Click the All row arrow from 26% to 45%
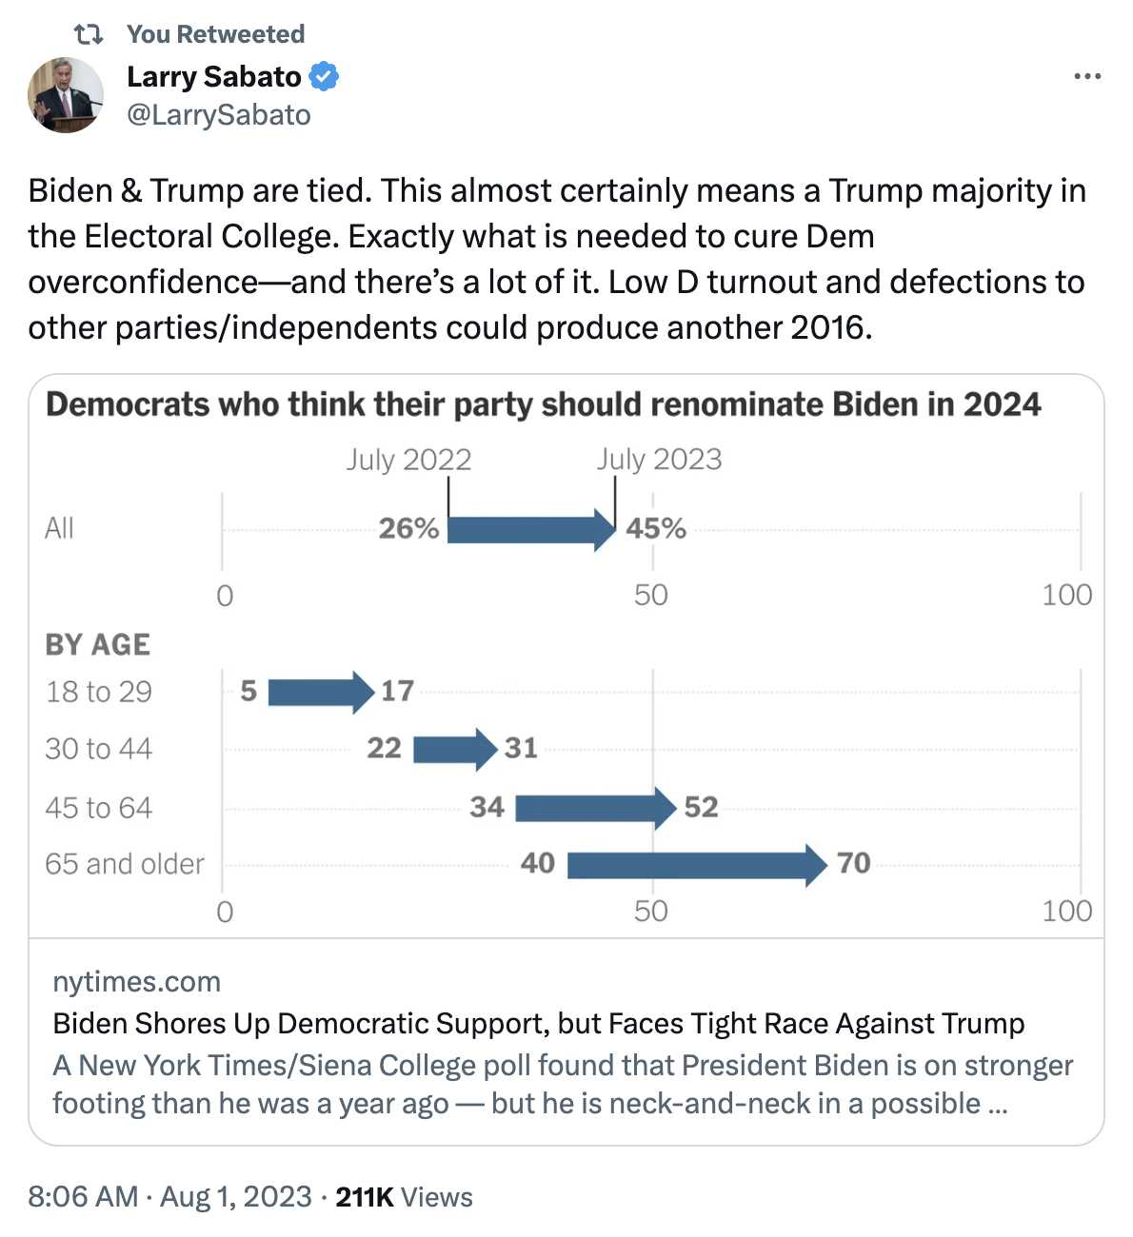 click(x=532, y=529)
